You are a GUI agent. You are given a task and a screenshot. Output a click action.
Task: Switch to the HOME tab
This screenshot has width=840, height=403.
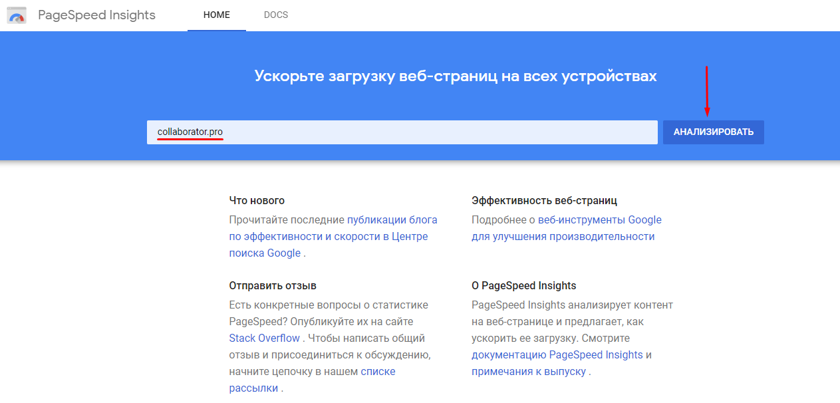[216, 15]
